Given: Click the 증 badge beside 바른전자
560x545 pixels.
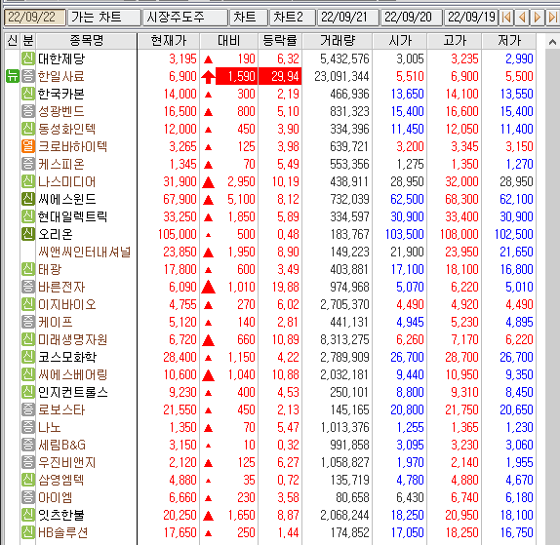Looking at the screenshot, I should 28,287.
